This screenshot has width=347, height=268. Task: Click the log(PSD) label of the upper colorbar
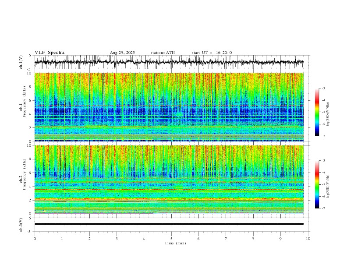328,114
